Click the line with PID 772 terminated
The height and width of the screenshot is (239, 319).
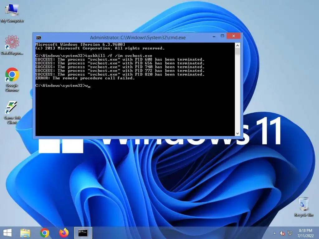[120, 71]
